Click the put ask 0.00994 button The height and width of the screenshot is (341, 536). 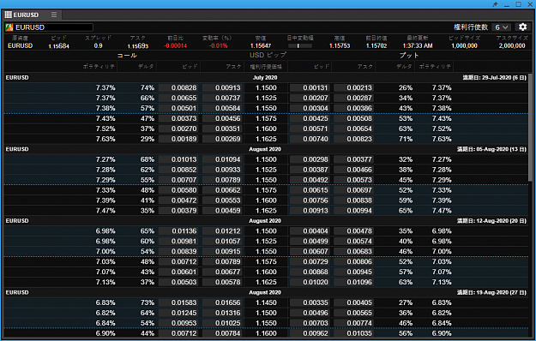(353, 211)
